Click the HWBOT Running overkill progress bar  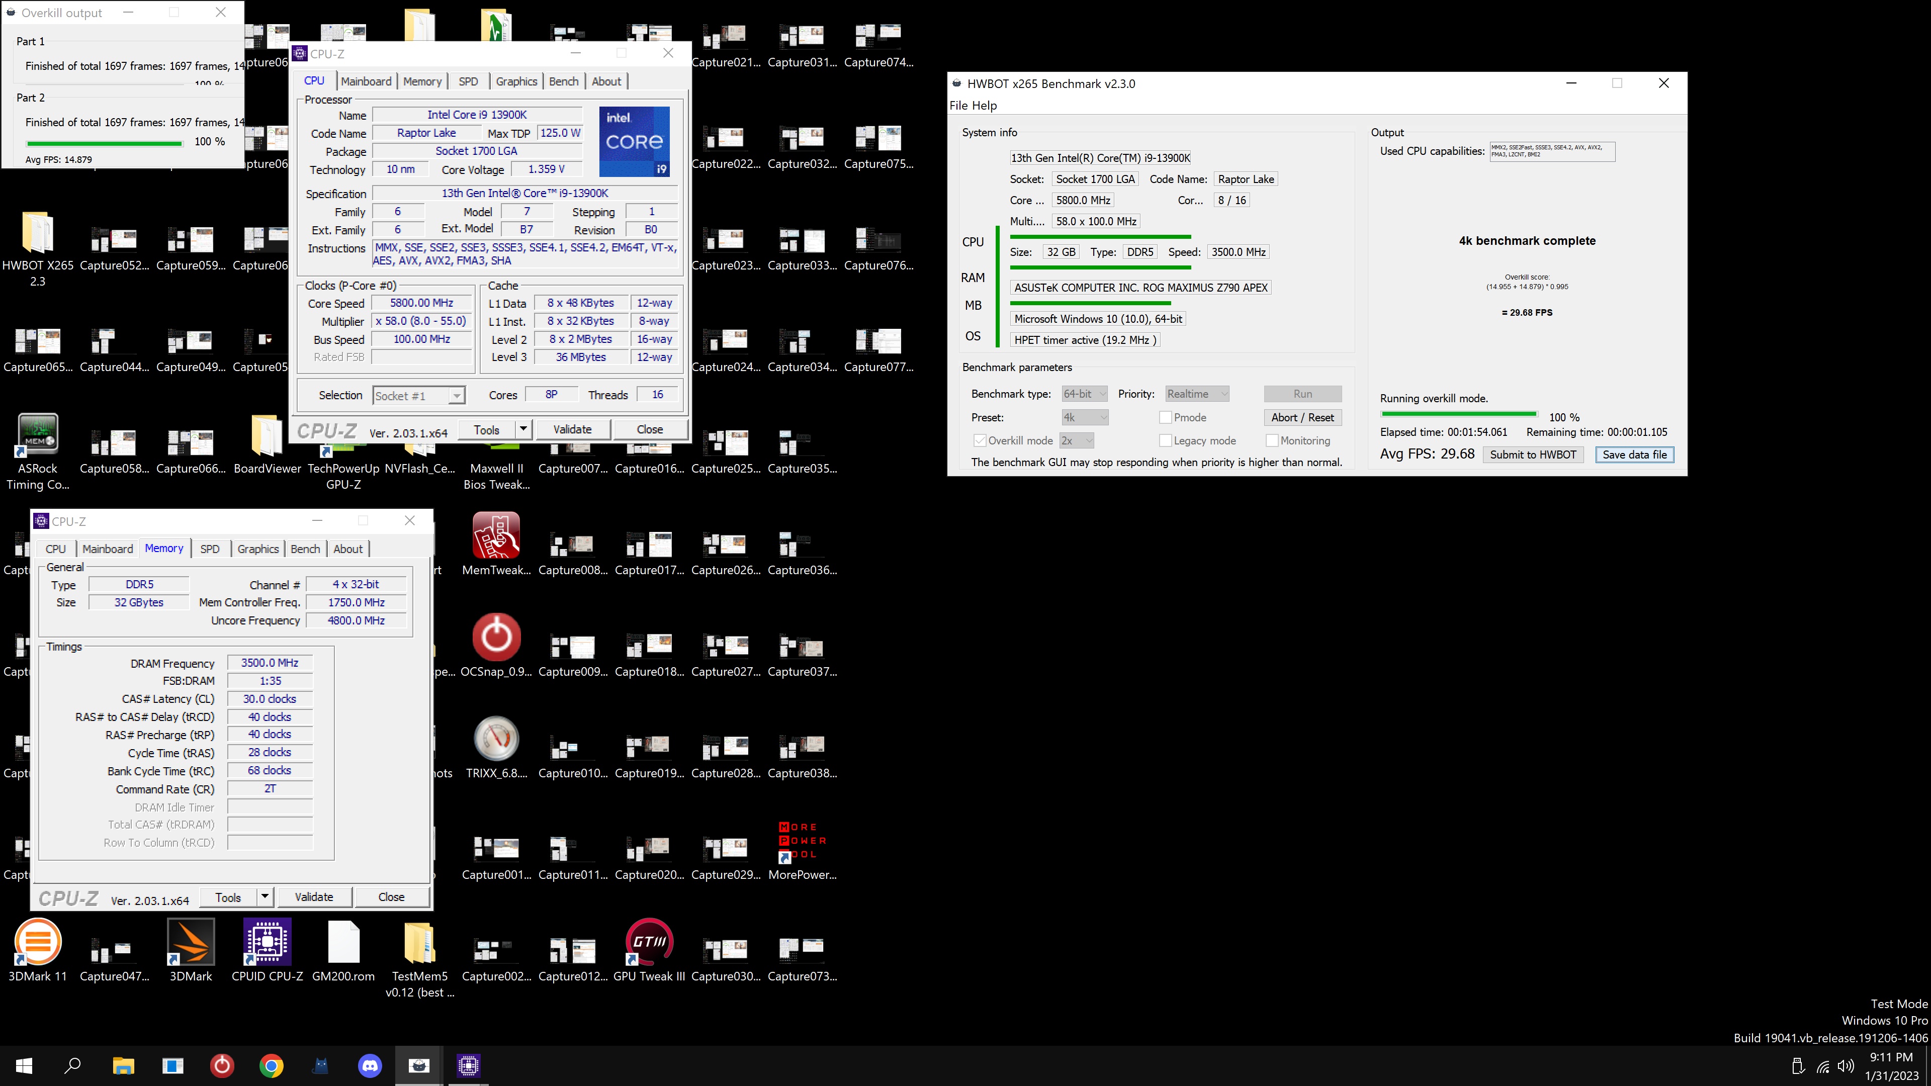pyautogui.click(x=1459, y=414)
